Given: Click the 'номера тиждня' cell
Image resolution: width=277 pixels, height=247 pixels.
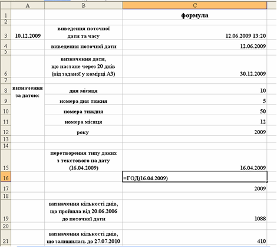Looking at the screenshot, I should [84, 110].
